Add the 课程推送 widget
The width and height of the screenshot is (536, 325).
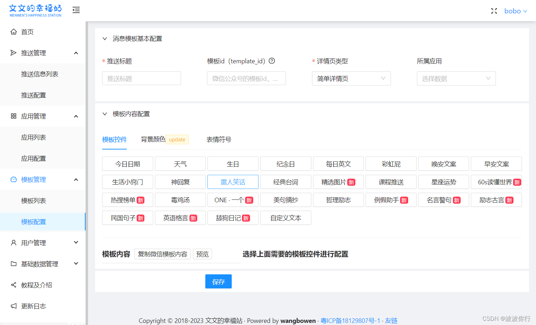[x=391, y=182]
